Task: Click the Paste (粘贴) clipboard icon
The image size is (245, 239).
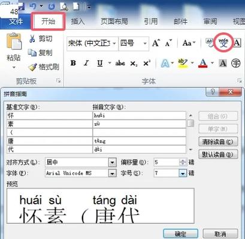Action: click(14, 41)
